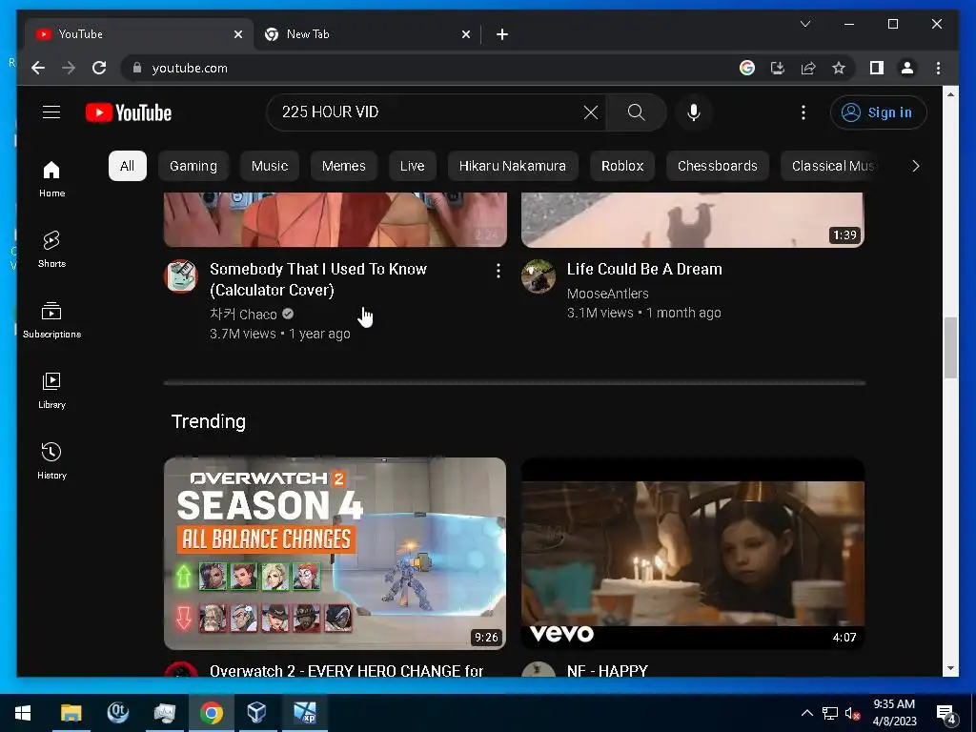Select the All filter chip

(127, 166)
